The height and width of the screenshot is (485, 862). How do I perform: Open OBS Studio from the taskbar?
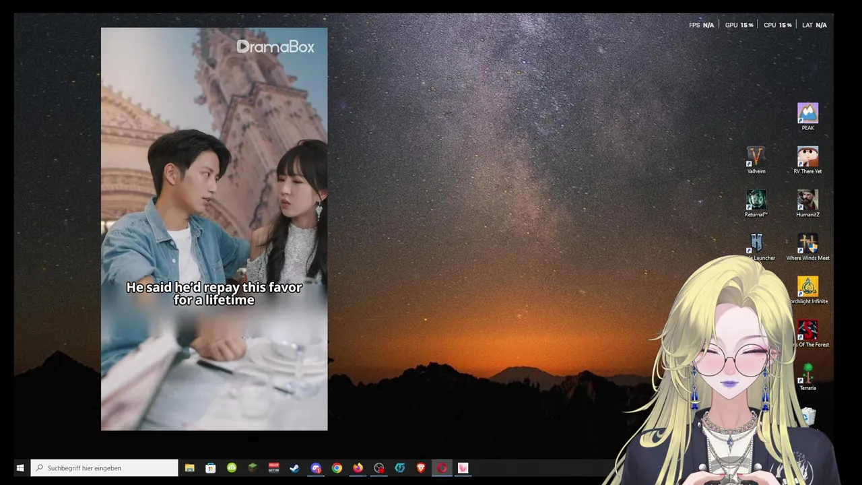click(x=379, y=467)
